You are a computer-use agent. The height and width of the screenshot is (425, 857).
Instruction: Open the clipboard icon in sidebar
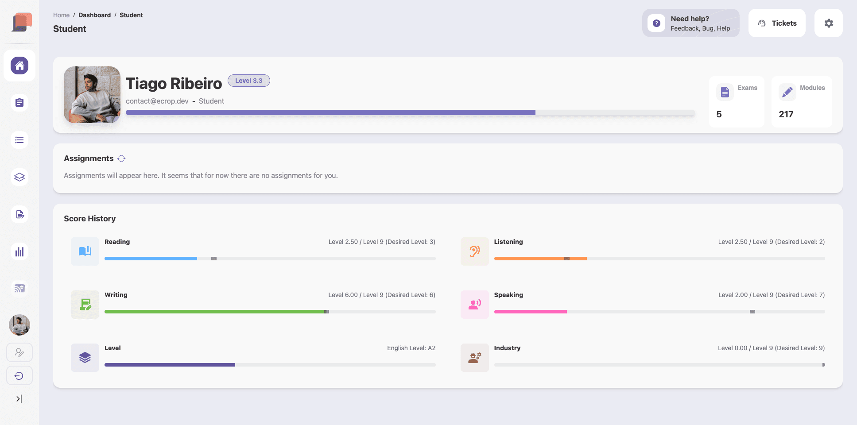pos(19,103)
